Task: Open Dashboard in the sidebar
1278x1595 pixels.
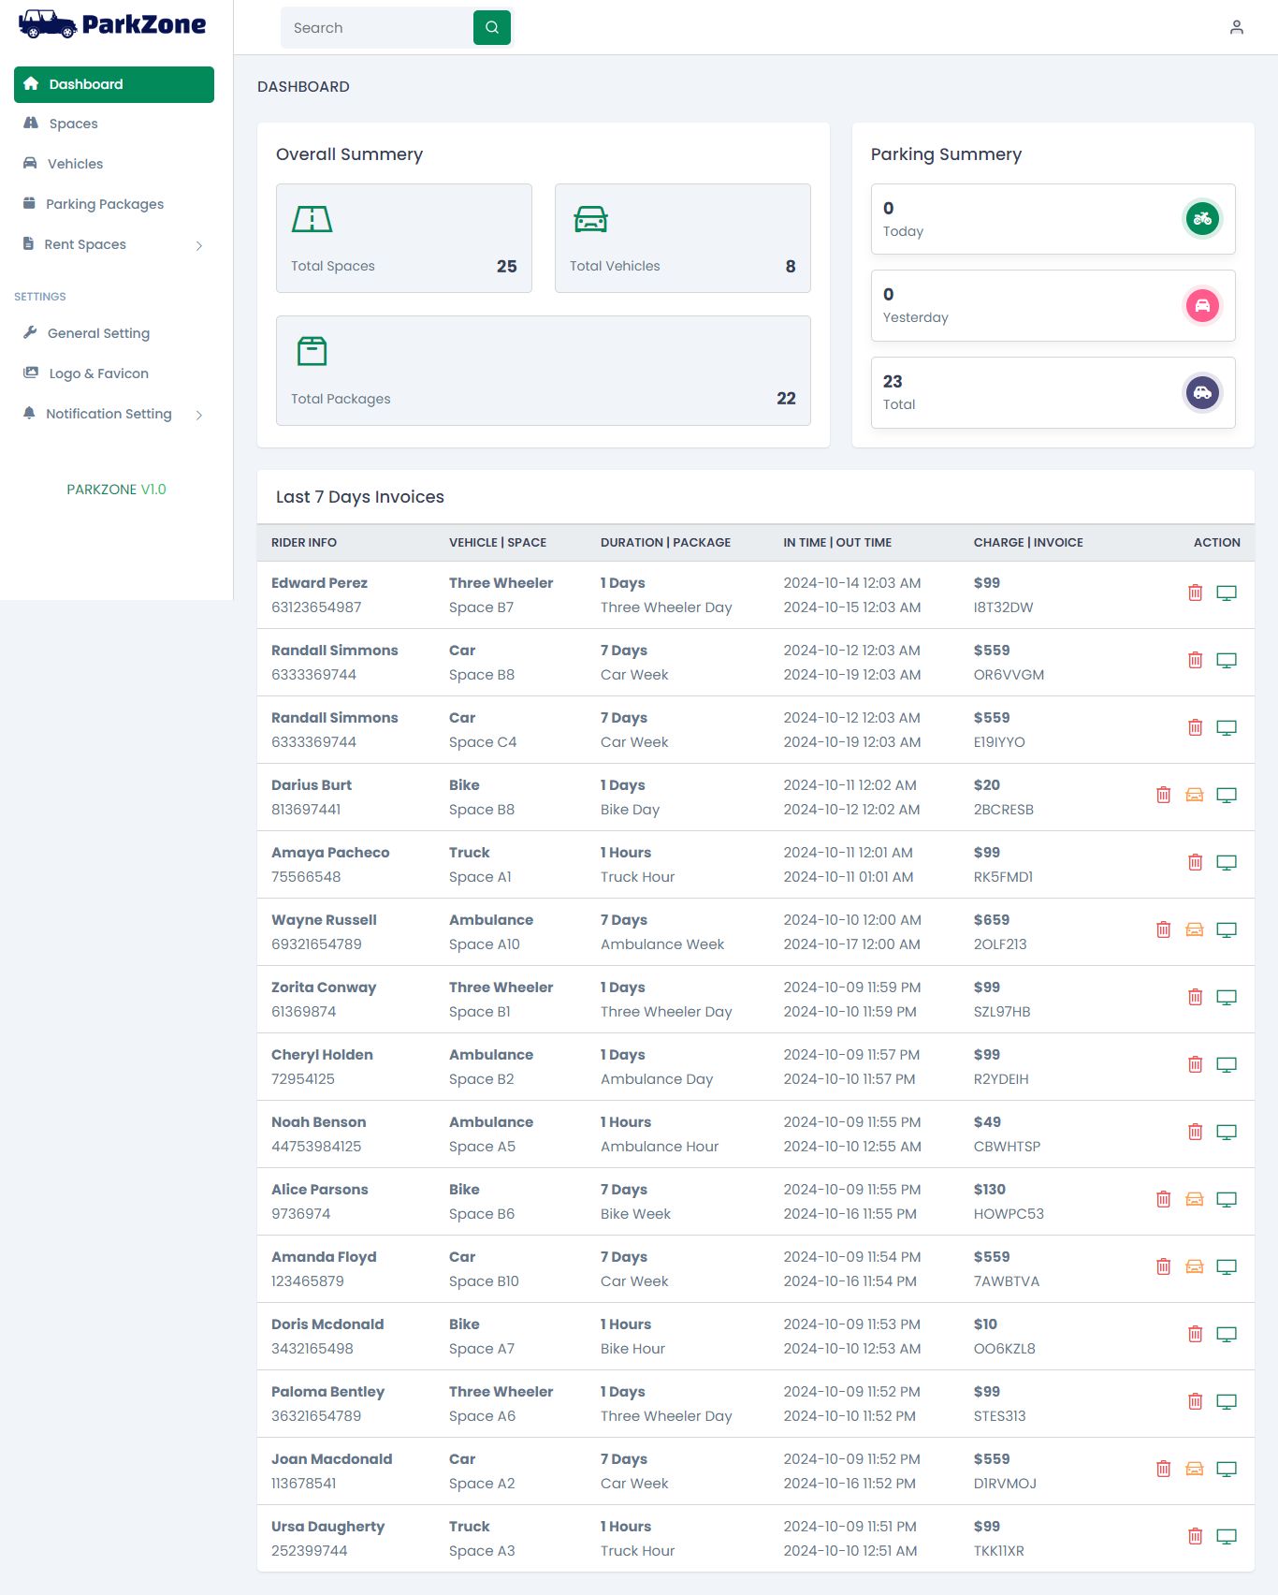Action: [x=114, y=84]
